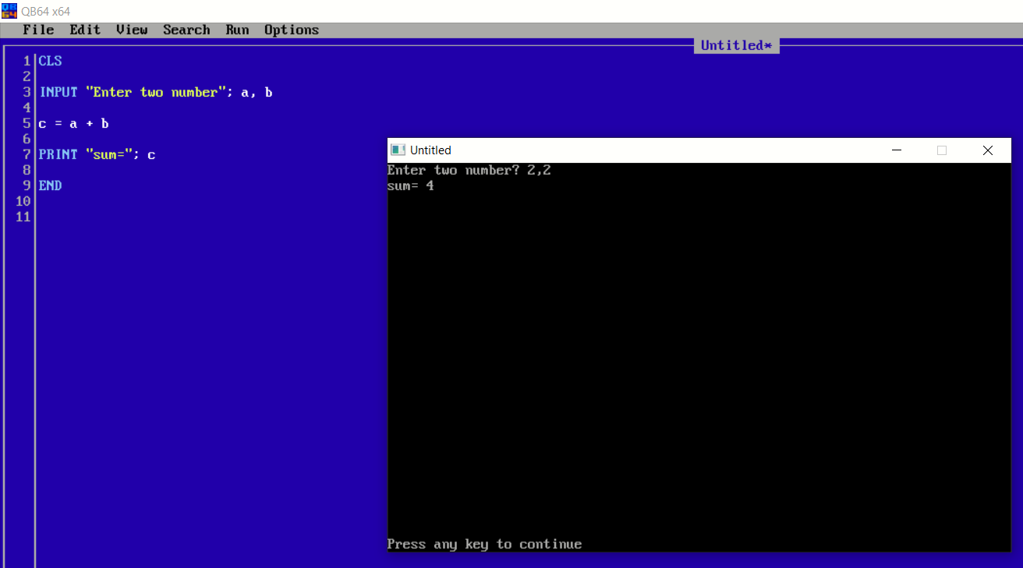Click the console icon in the Untitled window
This screenshot has width=1023, height=568.
tap(398, 150)
